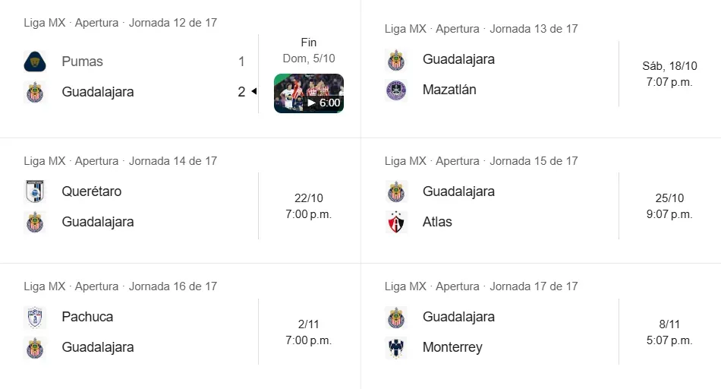The width and height of the screenshot is (721, 389).
Task: Open the Jornada 13 de 17 match header
Action: [481, 29]
